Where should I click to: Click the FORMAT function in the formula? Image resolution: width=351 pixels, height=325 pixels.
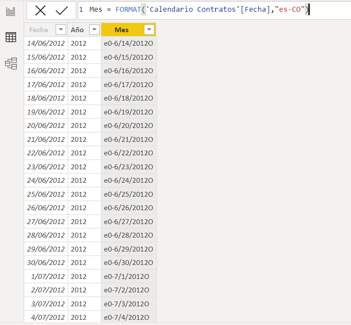pos(128,10)
